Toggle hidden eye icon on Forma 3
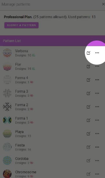105x178 pixels. (x=32, y=96)
